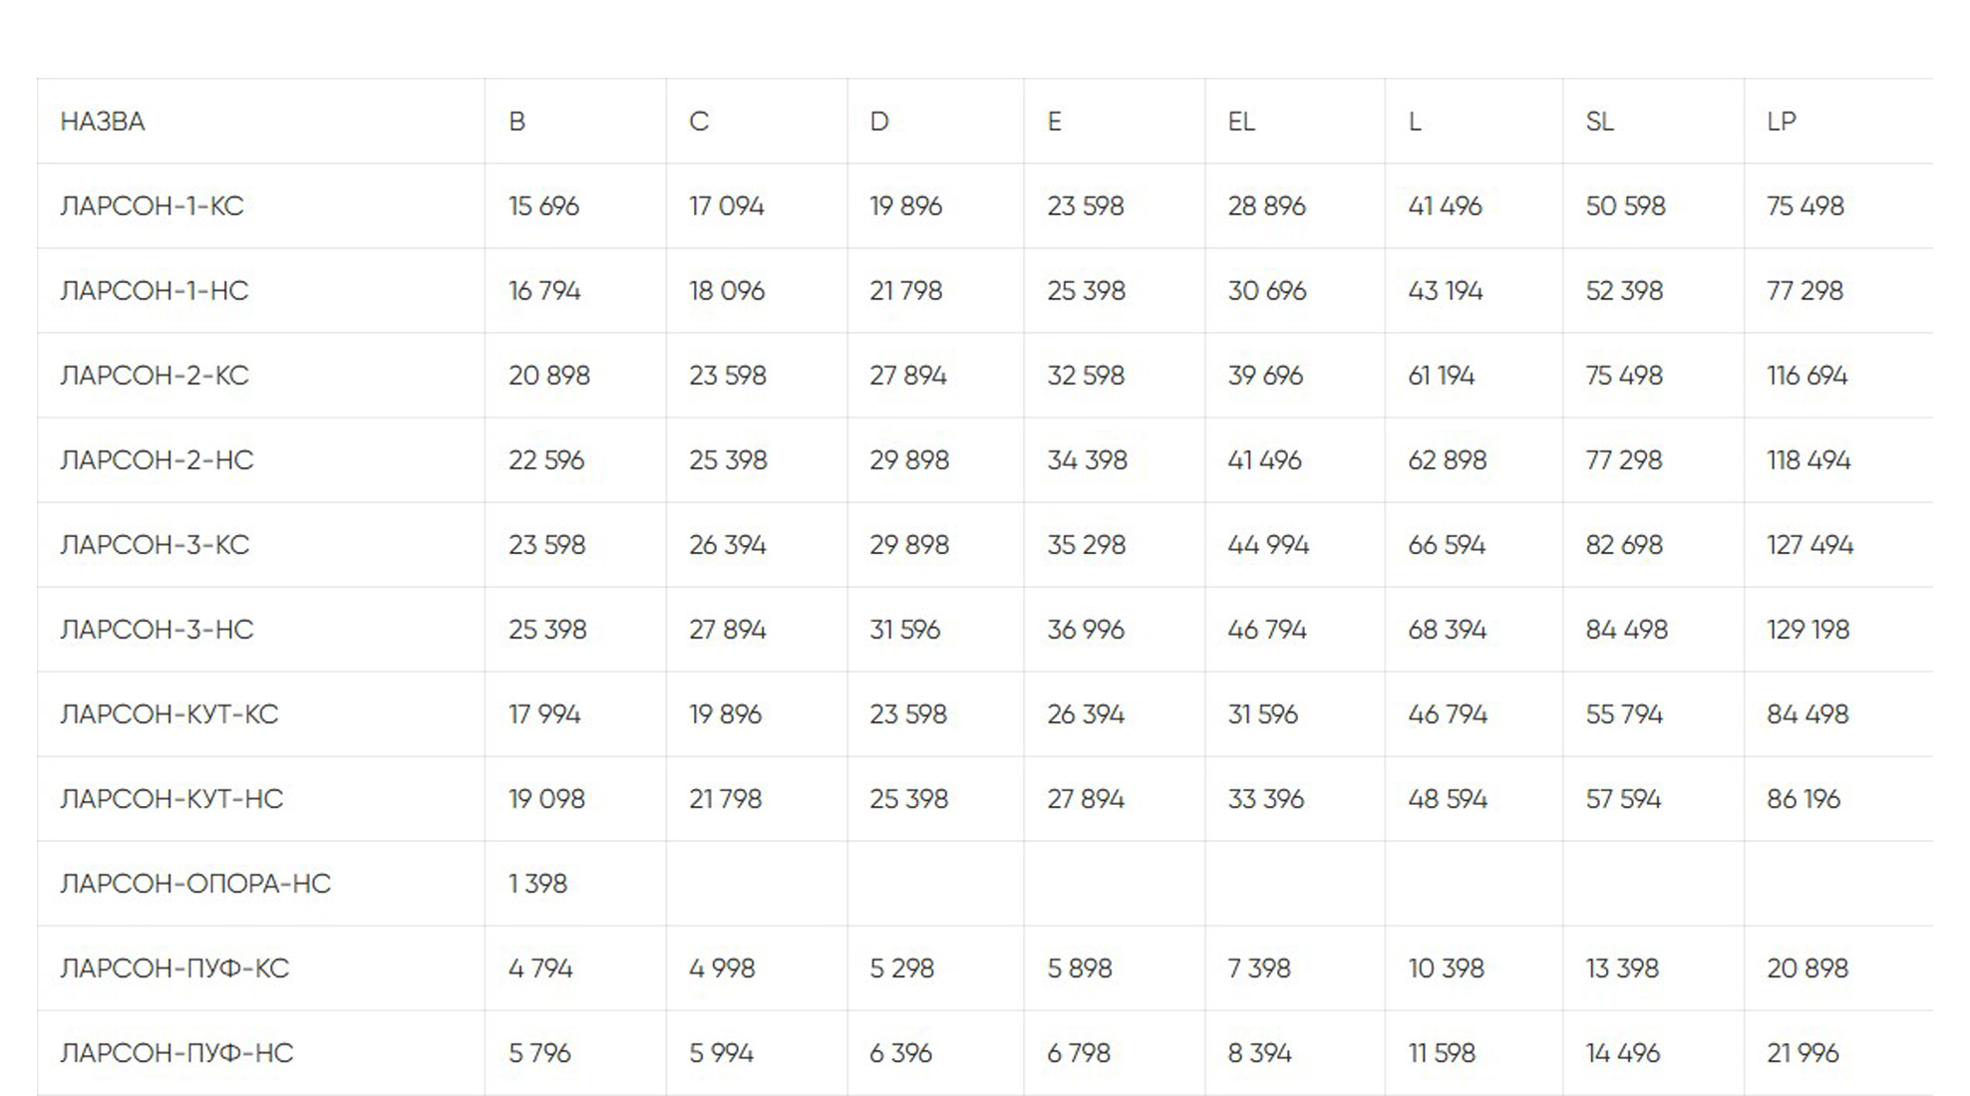Click the ЛАРСОН-КУТ-КС row name

(x=169, y=714)
